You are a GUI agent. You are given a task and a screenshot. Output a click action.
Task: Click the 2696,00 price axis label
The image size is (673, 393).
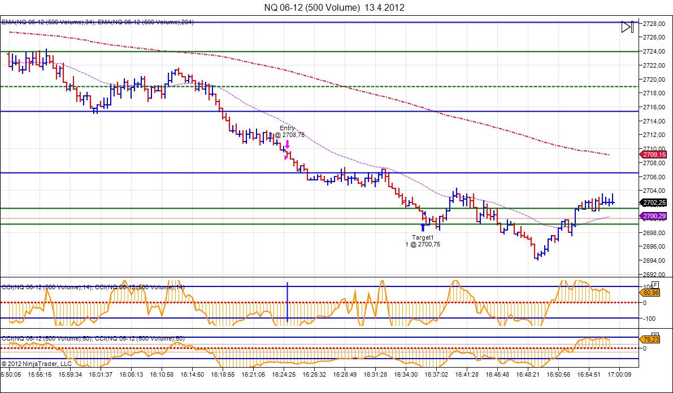654,246
